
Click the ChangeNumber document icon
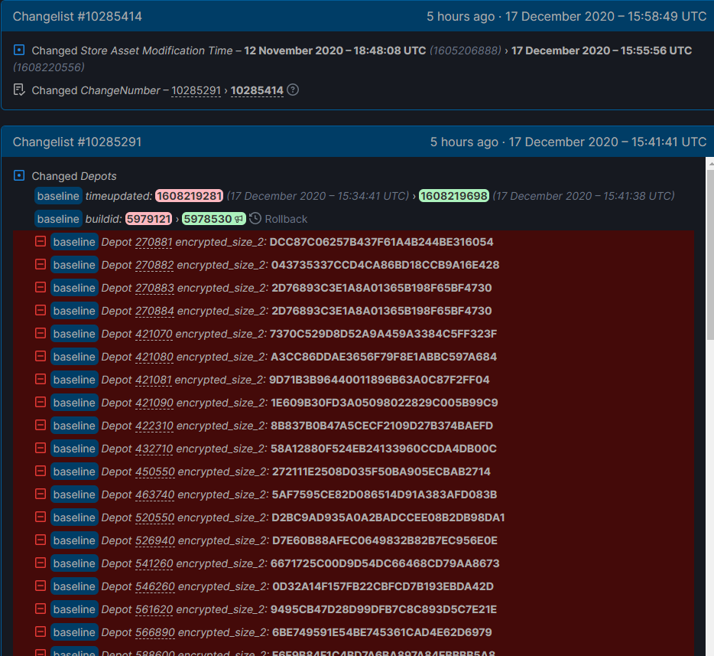point(20,90)
